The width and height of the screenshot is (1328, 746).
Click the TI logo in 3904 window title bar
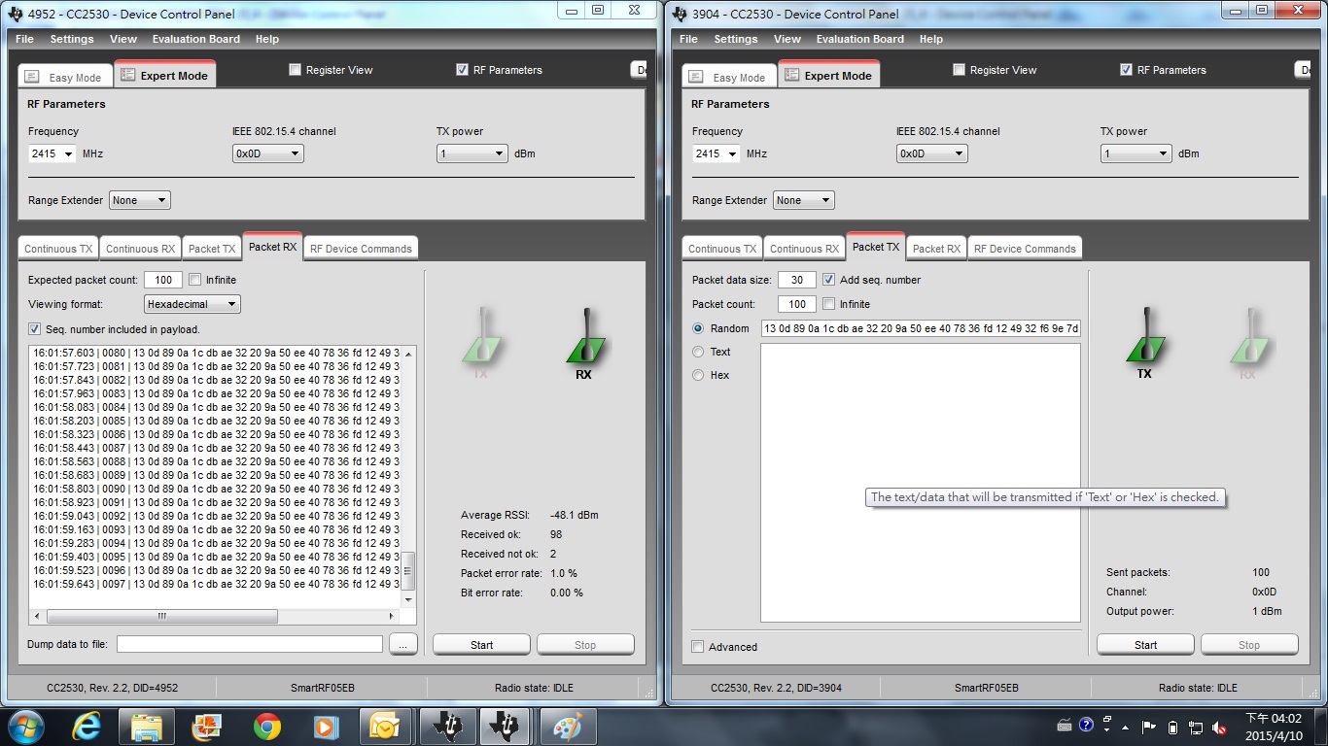[x=680, y=15]
